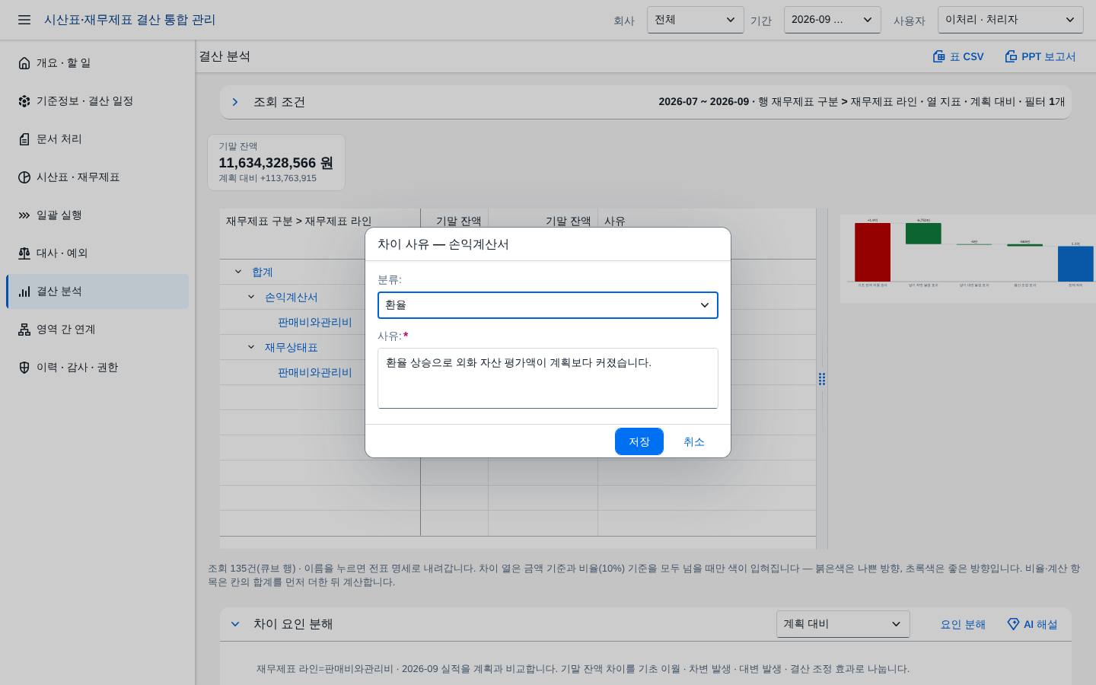Open the 계획 대비 comparison dropdown
Image resolution: width=1096 pixels, height=685 pixels.
pos(843,624)
